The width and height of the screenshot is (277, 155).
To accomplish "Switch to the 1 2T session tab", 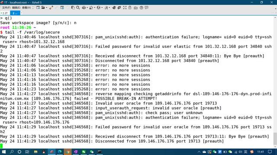I will (5, 13).
